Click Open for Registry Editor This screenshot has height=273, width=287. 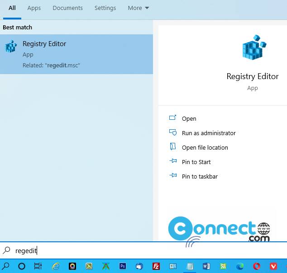(189, 118)
